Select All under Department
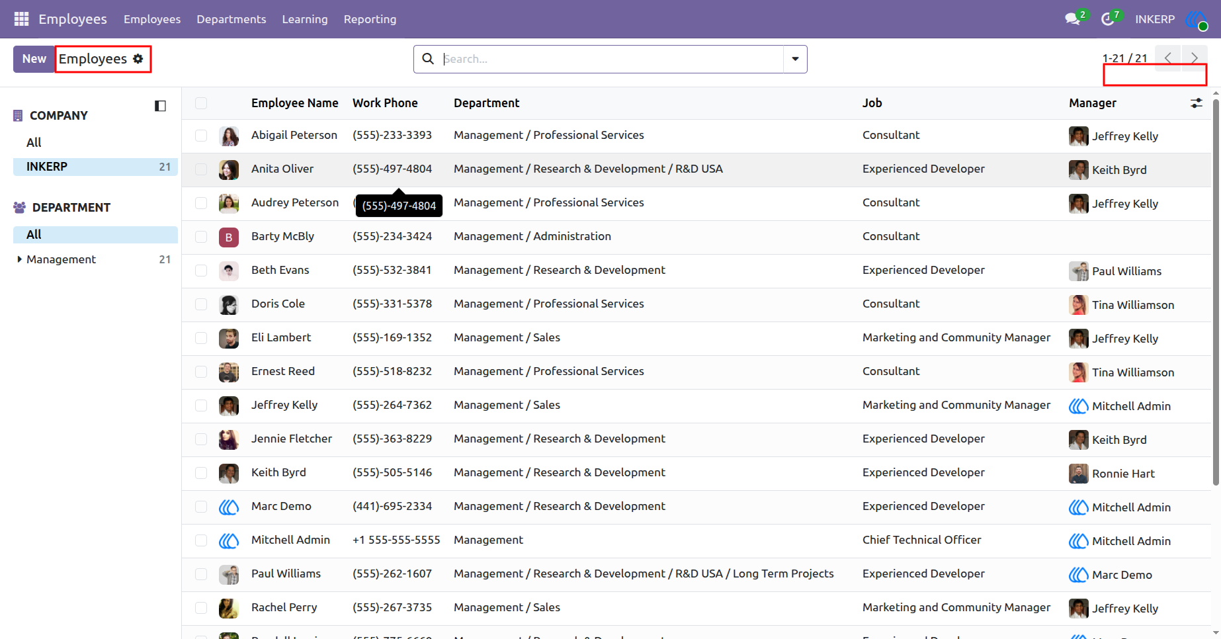The width and height of the screenshot is (1221, 639). pyautogui.click(x=95, y=235)
